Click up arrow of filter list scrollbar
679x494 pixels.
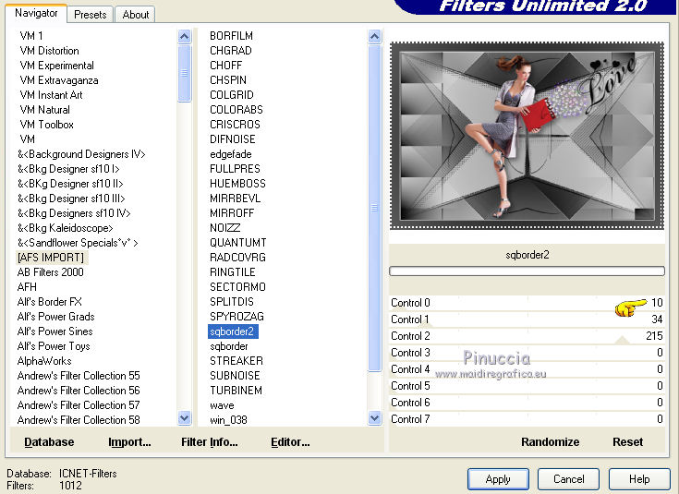tap(374, 36)
